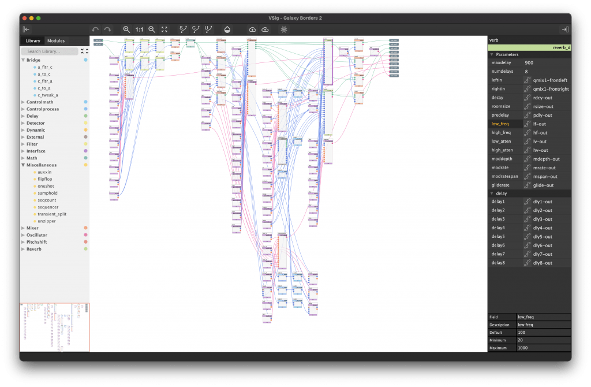The image size is (591, 387).
Task: Collapse the Parameters section
Action: coord(492,54)
